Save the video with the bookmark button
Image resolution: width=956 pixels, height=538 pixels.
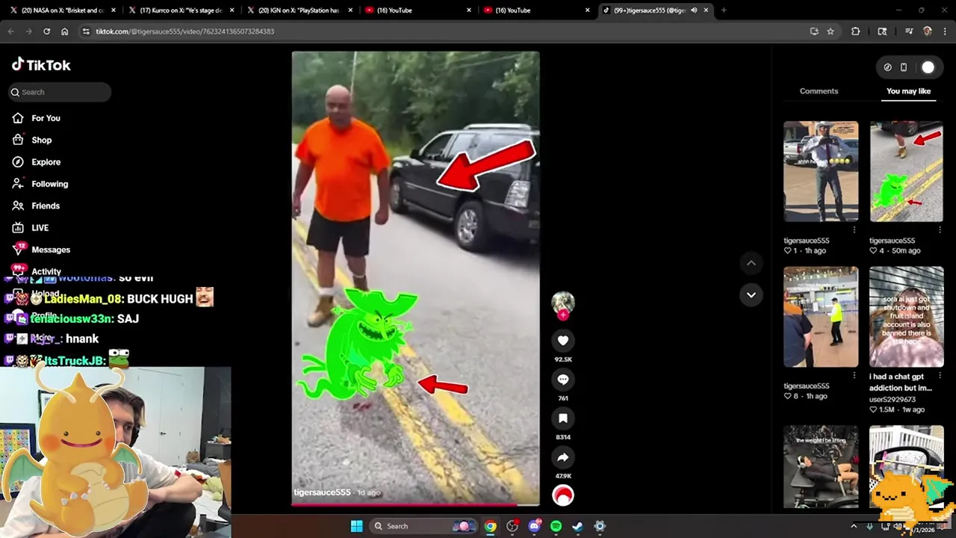click(x=563, y=418)
